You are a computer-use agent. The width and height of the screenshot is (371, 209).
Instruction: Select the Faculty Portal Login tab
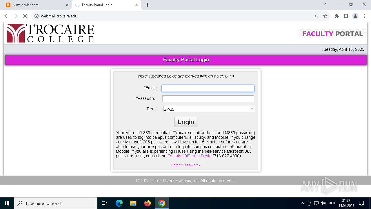[x=106, y=5]
